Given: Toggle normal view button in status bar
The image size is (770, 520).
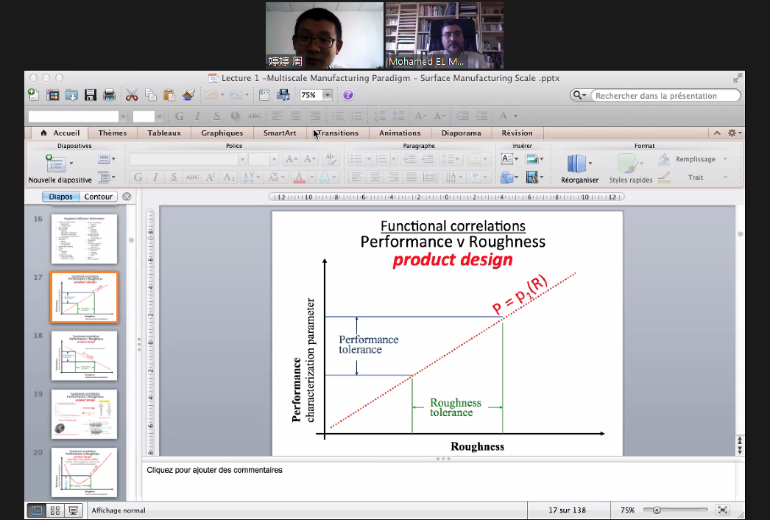Looking at the screenshot, I should [x=36, y=510].
